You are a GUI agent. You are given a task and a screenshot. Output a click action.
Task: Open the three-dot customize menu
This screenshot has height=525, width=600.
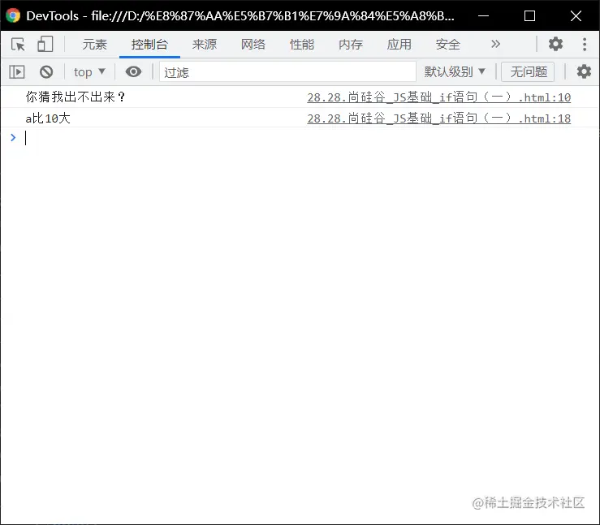point(585,44)
